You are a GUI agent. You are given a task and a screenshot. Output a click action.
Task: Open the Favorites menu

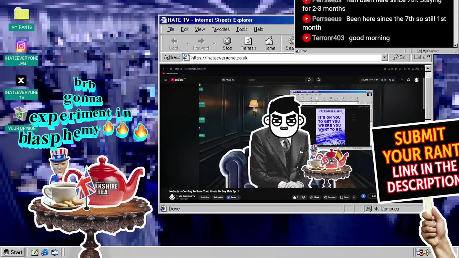pyautogui.click(x=220, y=29)
